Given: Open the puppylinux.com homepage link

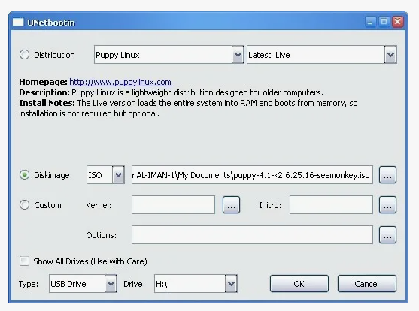Looking at the screenshot, I should [120, 82].
